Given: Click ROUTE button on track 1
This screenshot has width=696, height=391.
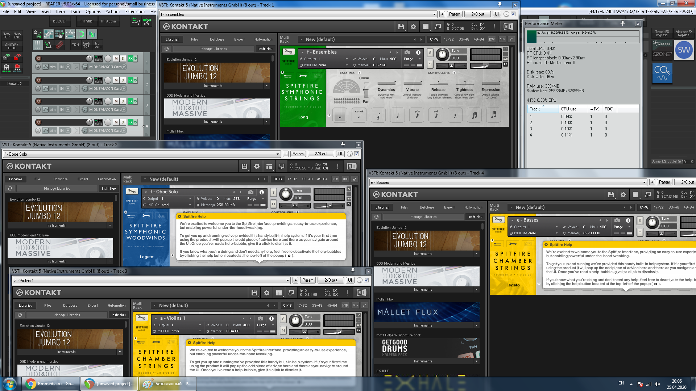Looking at the screenshot, I should 99,58.
